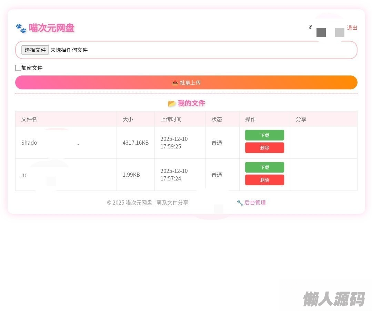This screenshot has width=372, height=311.
Task: Download the Shado file (4317.16KB)
Action: coord(264,135)
